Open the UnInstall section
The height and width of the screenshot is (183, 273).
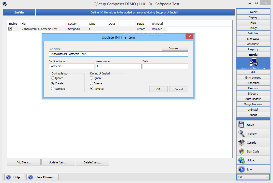click(x=253, y=110)
